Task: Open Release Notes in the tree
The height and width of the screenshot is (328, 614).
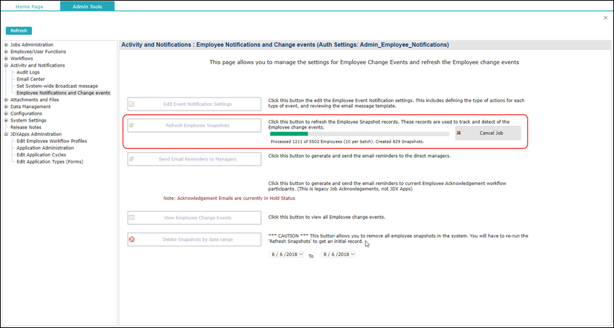Action: click(26, 127)
